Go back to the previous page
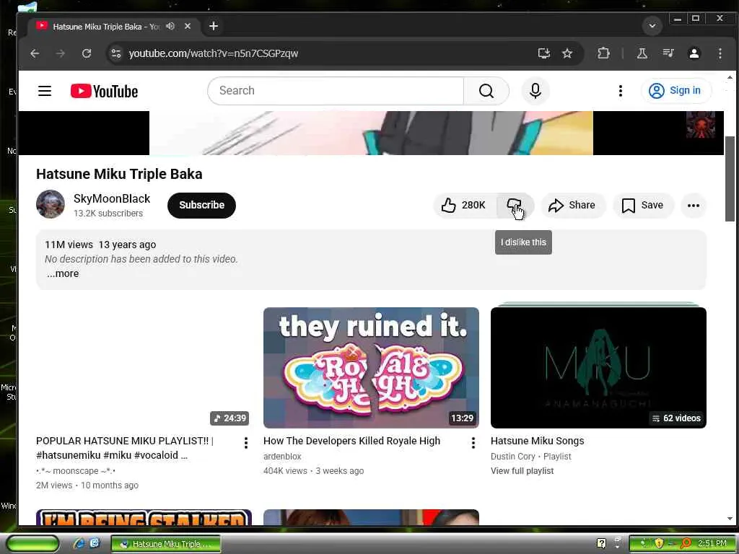739x554 pixels. (x=35, y=53)
